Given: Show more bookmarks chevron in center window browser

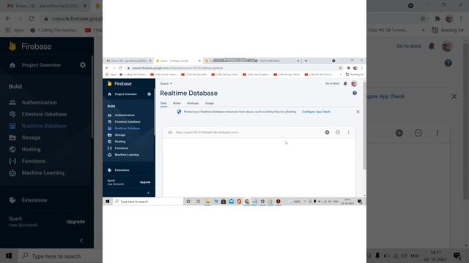Looking at the screenshot, I should 340,75.
